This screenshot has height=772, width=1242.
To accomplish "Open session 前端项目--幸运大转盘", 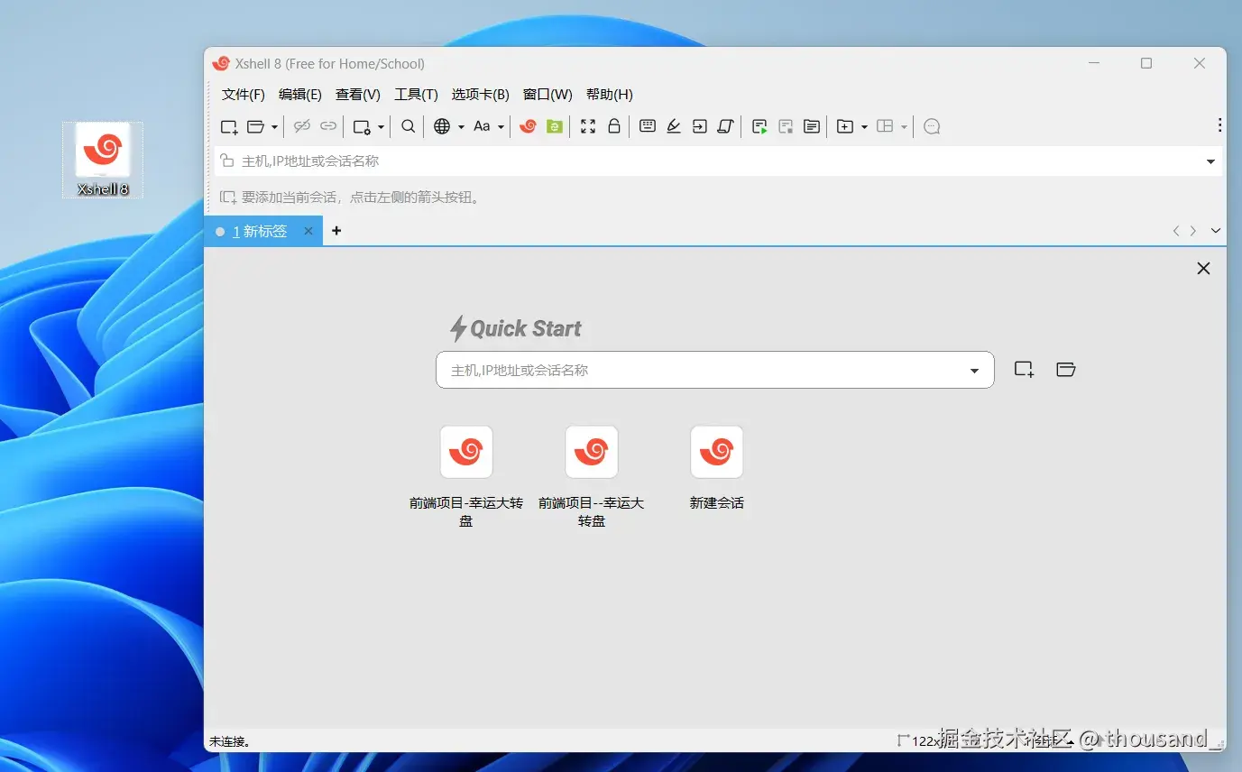I will (x=592, y=477).
